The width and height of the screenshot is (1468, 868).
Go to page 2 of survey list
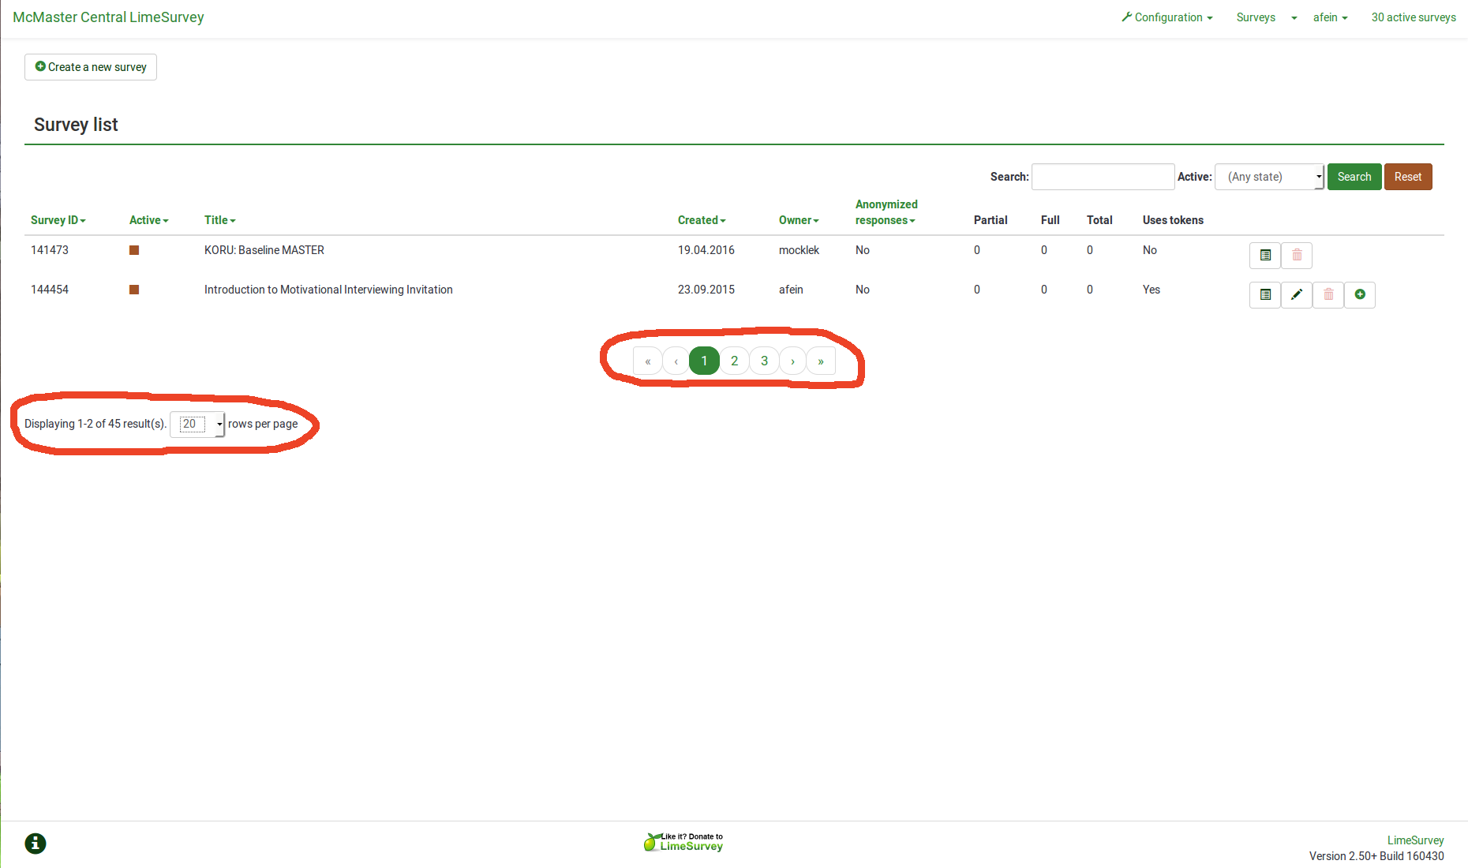pyautogui.click(x=734, y=361)
